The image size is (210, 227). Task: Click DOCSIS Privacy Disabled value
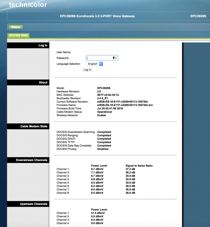tap(103, 149)
